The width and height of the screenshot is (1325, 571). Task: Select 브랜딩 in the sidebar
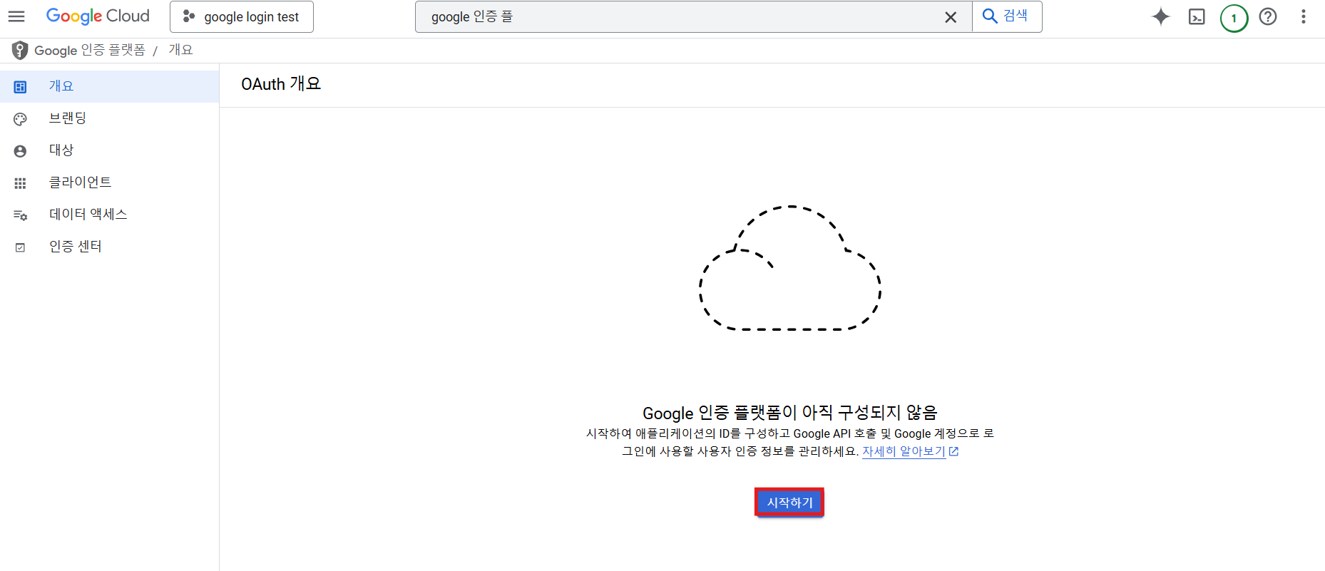(109, 118)
